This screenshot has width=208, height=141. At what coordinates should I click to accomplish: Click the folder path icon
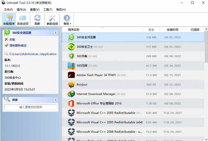[x=6, y=54]
